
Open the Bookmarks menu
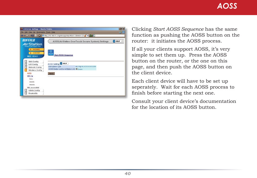(41, 32)
